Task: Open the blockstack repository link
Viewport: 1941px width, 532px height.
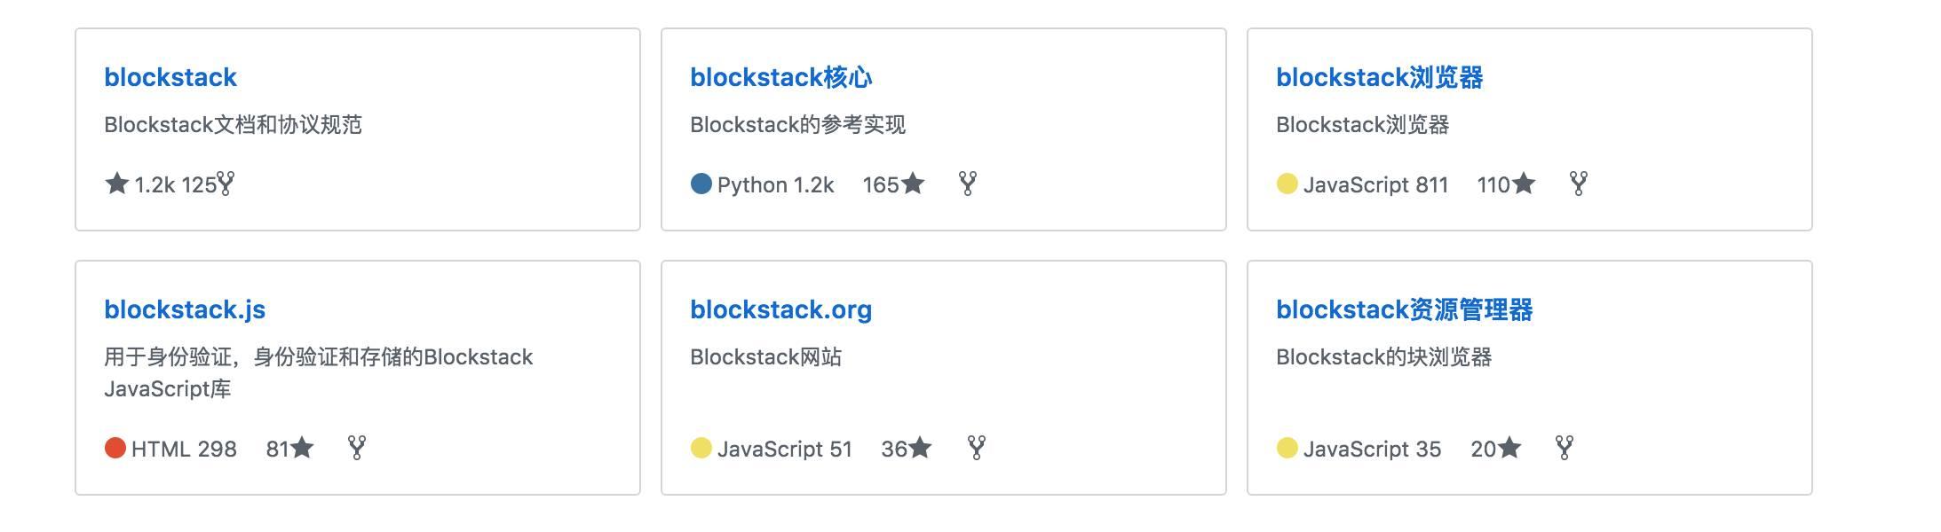Action: click(x=170, y=78)
